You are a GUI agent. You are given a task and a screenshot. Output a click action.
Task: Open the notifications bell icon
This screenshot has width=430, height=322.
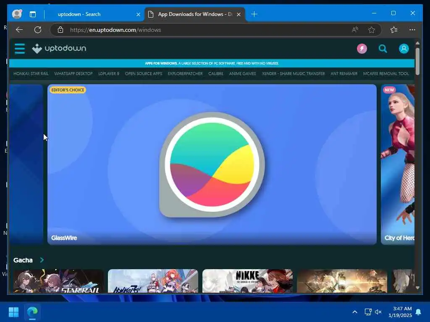419,312
